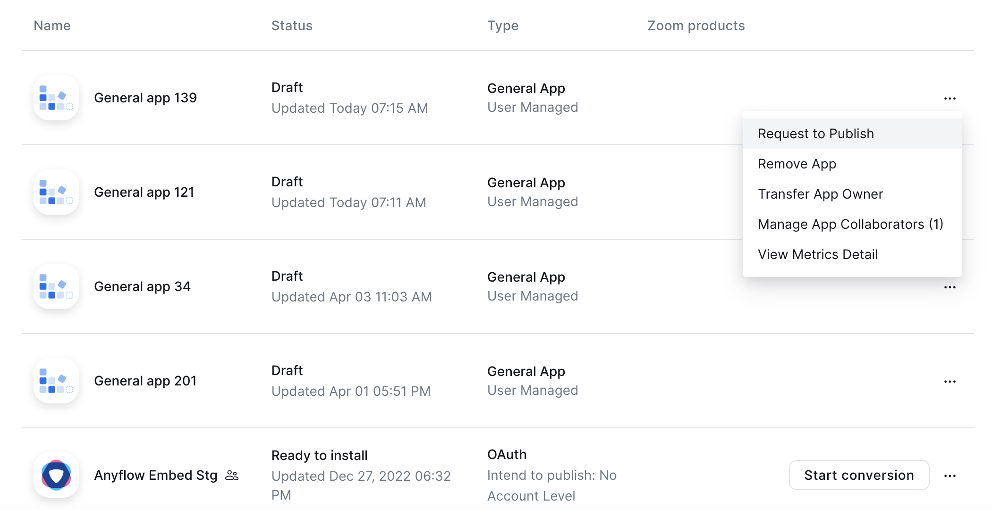Open three-dot menu for General app 139
This screenshot has height=510, width=992.
tap(950, 99)
